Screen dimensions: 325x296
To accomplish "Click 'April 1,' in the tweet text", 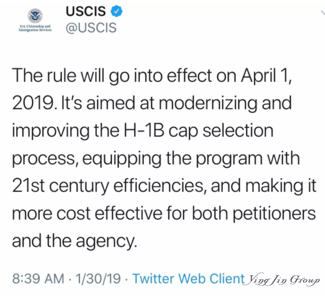I will [x=266, y=76].
